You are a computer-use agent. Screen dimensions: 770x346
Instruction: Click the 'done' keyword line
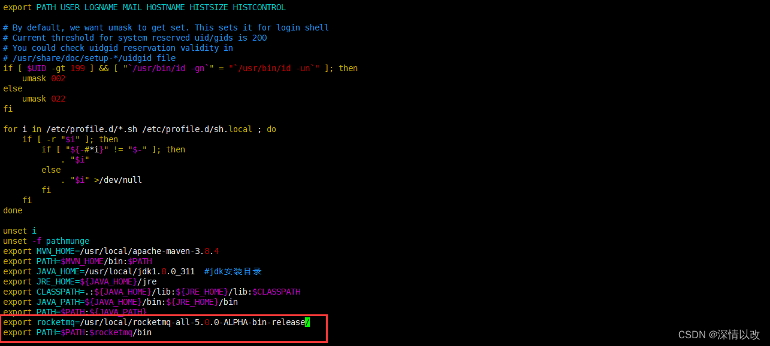pos(13,210)
